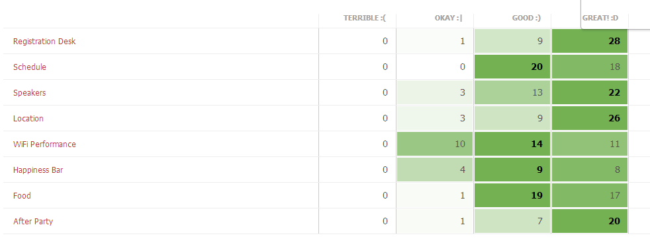Screen dimensions: 650x252
Task: Select Speakers Great cell showing 22
Action: coord(590,92)
